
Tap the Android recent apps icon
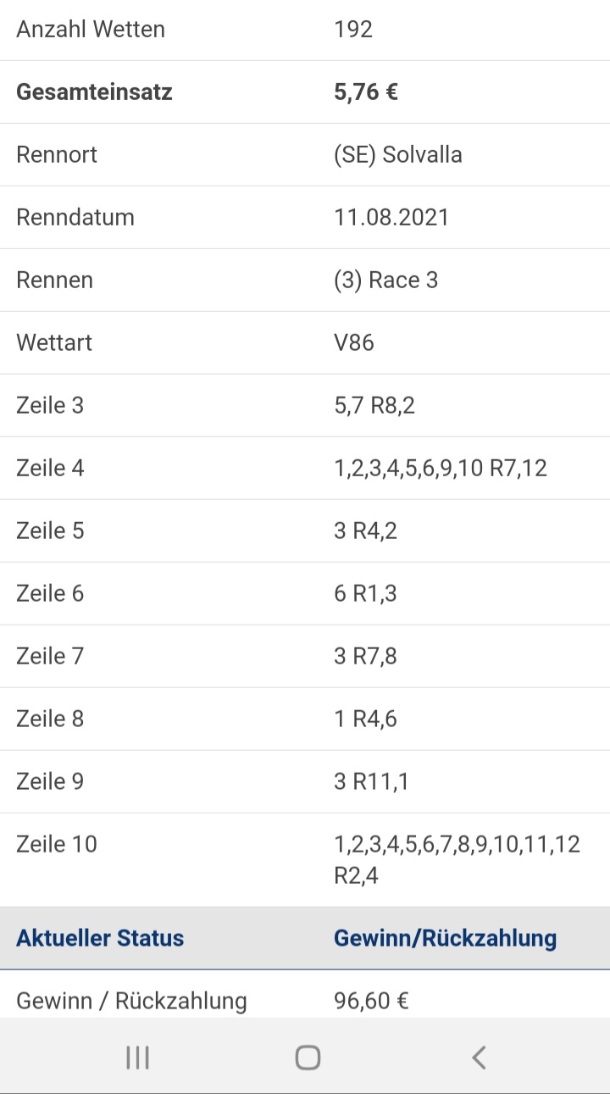(x=137, y=1058)
